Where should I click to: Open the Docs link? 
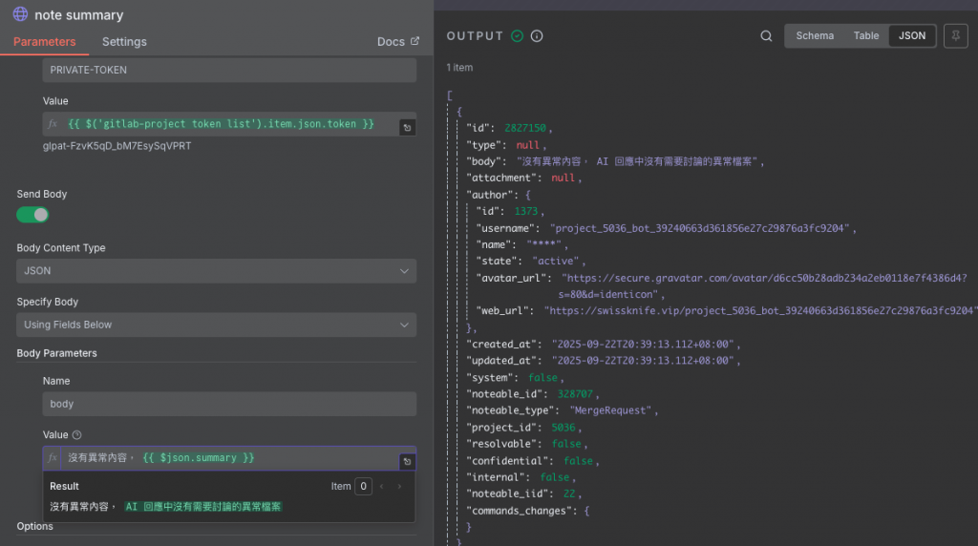coord(397,42)
